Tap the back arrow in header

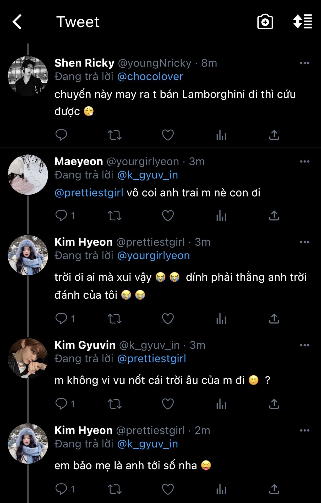(17, 22)
